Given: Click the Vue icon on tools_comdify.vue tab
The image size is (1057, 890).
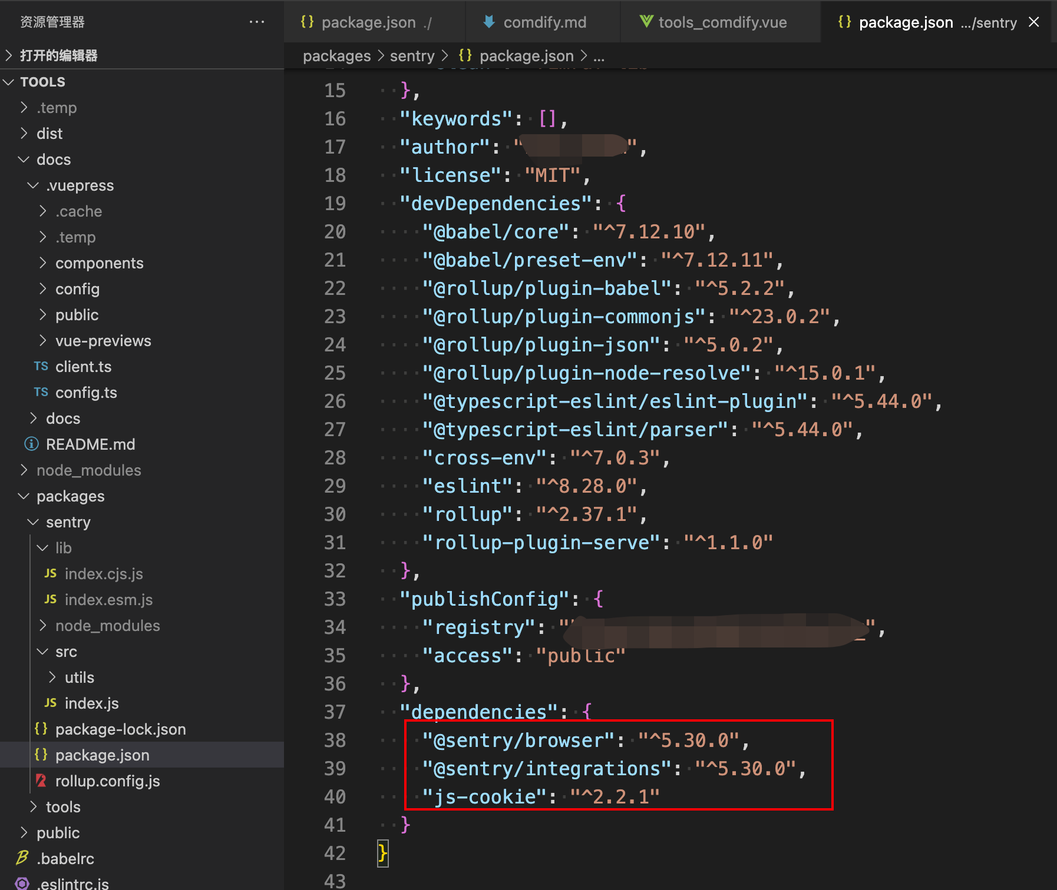Looking at the screenshot, I should click(x=646, y=22).
